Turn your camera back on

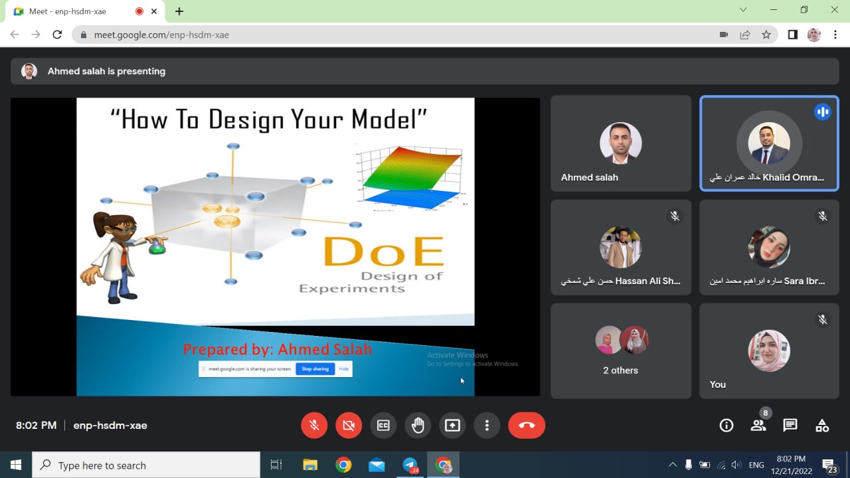point(349,425)
